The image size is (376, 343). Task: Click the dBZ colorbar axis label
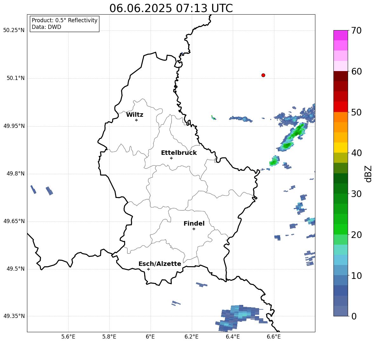369,174
